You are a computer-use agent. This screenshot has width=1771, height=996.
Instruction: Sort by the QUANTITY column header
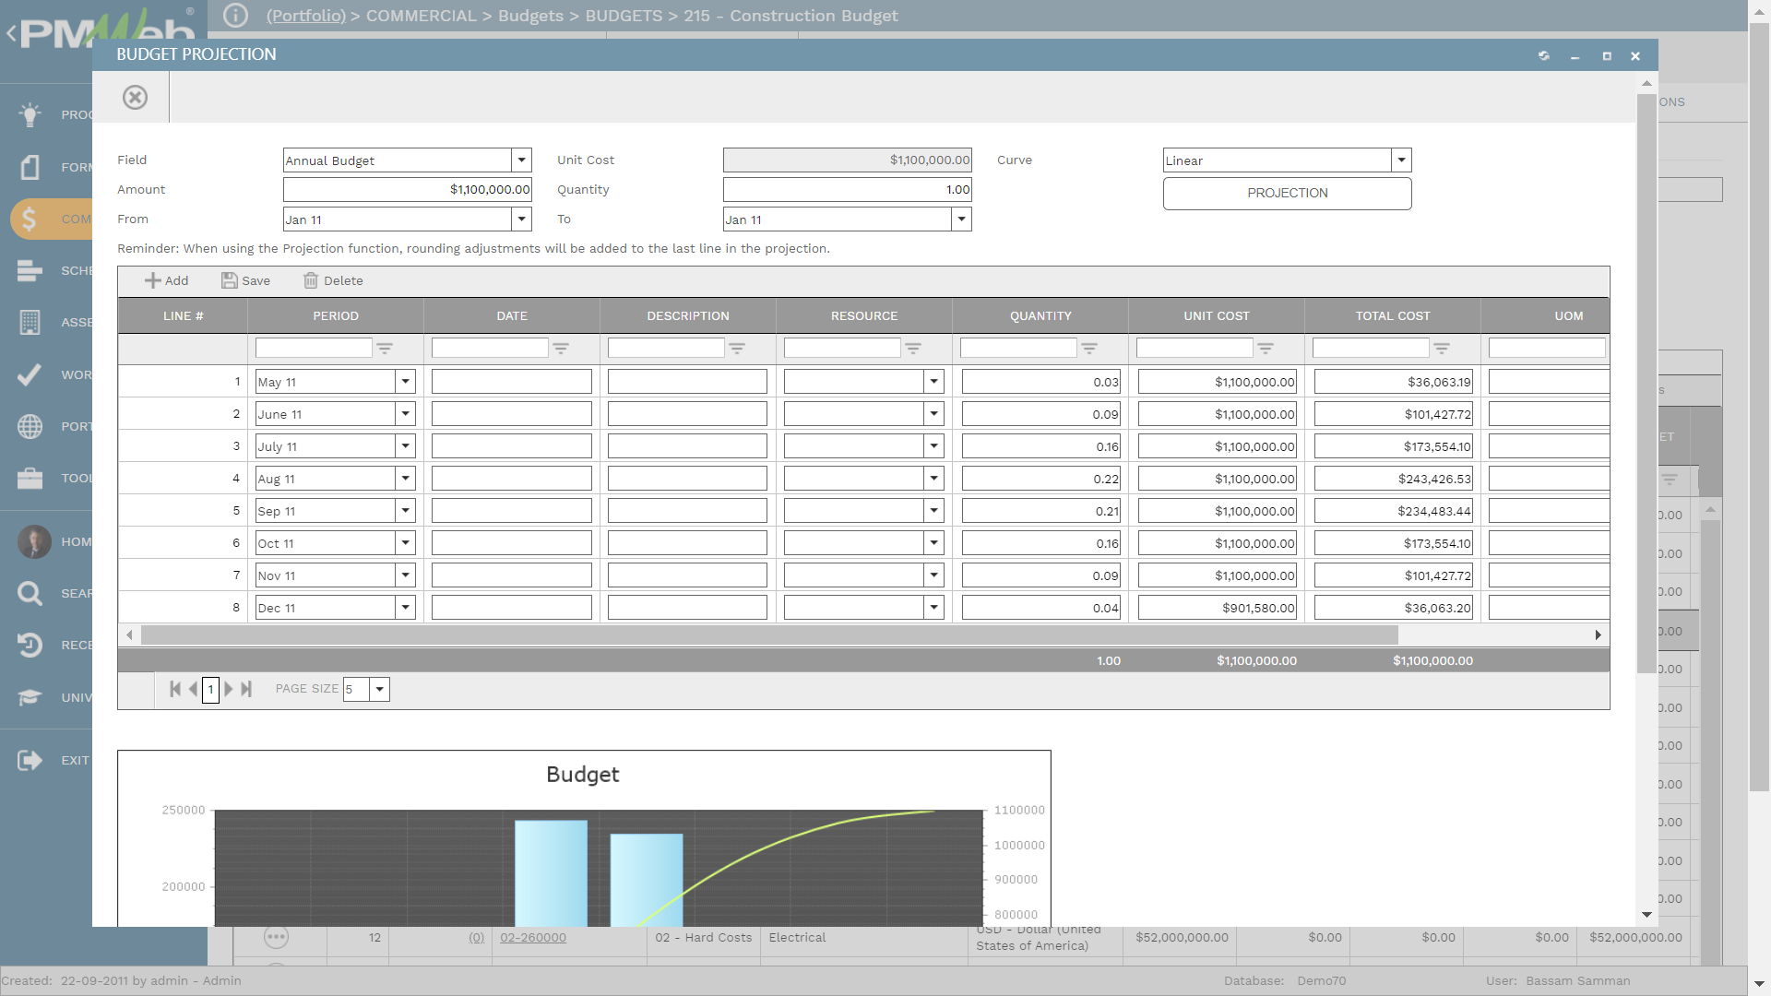point(1040,315)
